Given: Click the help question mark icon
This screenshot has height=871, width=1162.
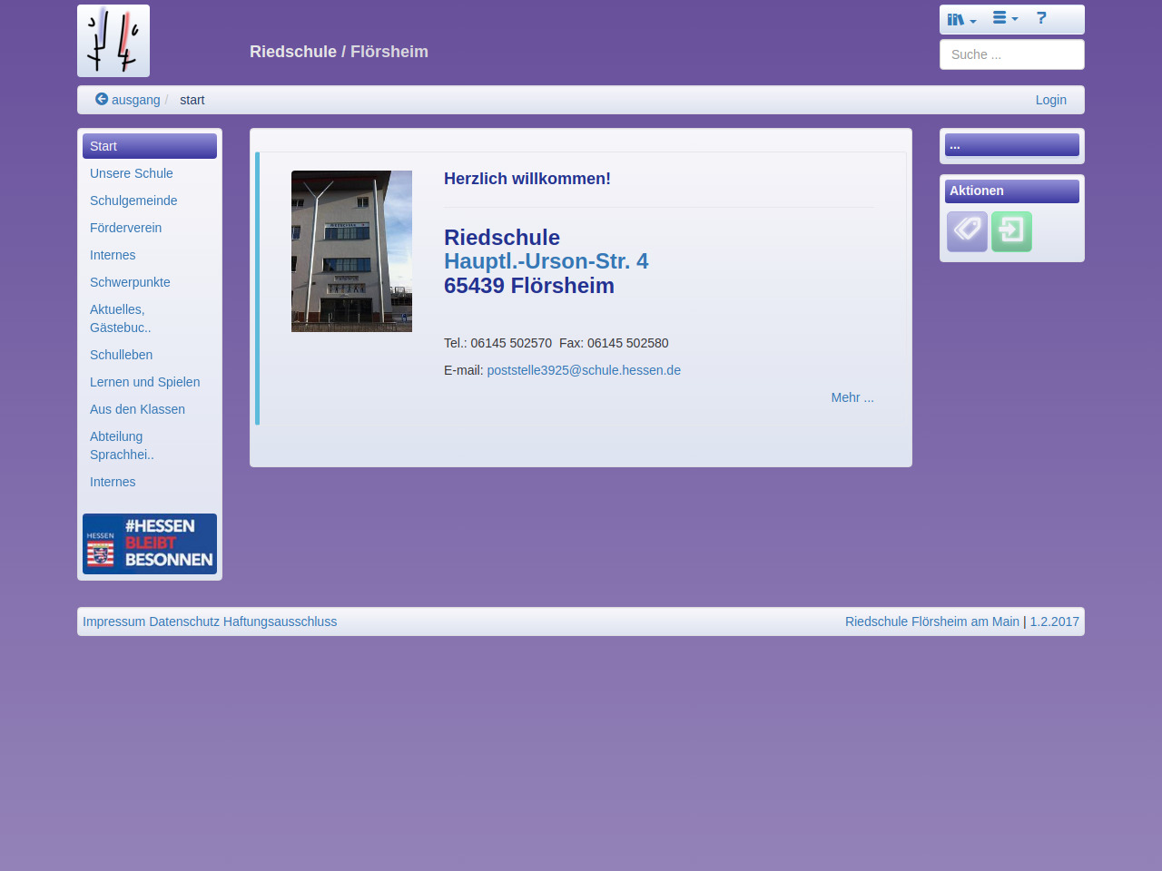Looking at the screenshot, I should click(x=1041, y=18).
